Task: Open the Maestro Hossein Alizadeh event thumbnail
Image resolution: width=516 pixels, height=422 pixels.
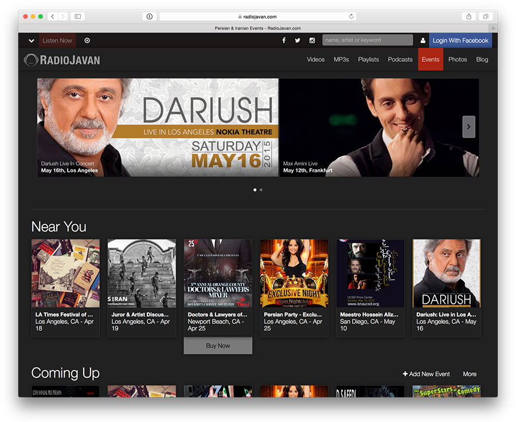Action: (x=370, y=273)
